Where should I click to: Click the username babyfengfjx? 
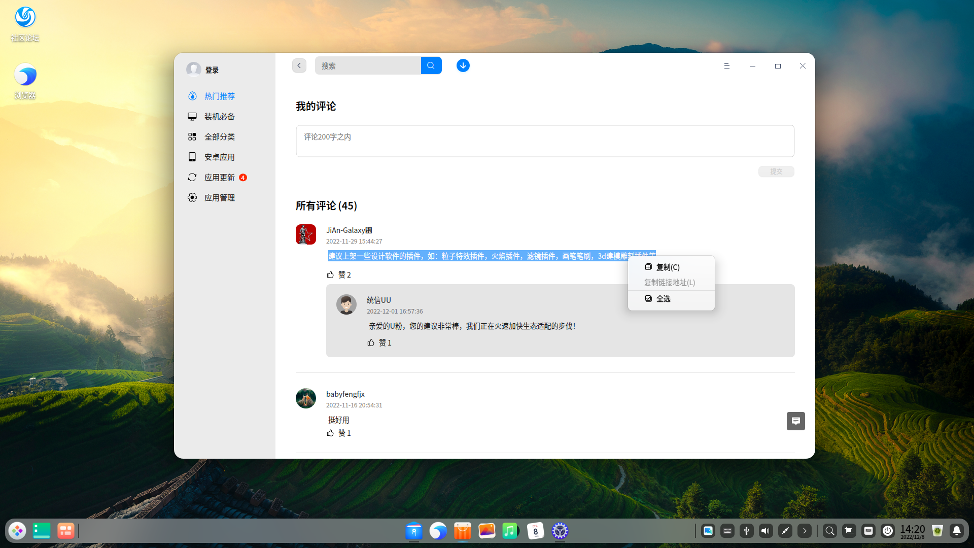click(x=345, y=394)
